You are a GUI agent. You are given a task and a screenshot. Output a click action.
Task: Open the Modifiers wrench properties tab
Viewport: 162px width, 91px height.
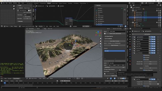click(x=130, y=50)
